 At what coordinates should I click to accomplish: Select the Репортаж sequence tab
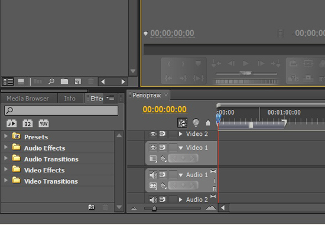click(x=147, y=95)
